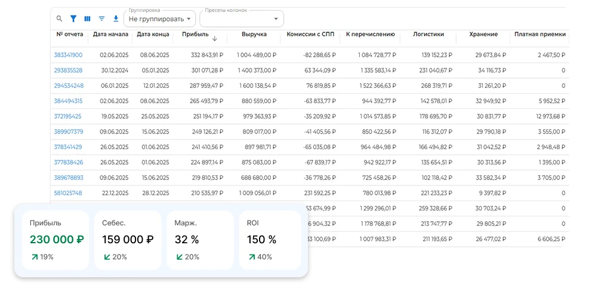Select the profit cell 332 843,91 ₽
The image size is (598, 285).
[206, 55]
